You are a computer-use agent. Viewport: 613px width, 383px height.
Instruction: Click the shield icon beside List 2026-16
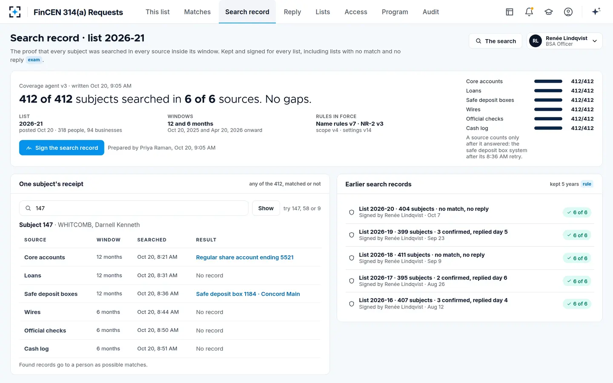pos(352,304)
